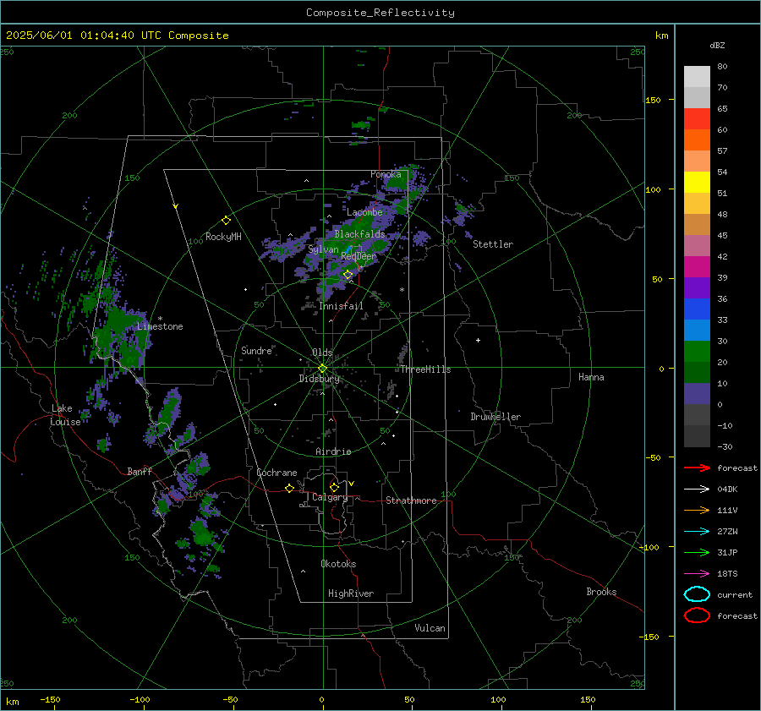Click the Banff town label
This screenshot has width=761, height=711.
[x=140, y=471]
